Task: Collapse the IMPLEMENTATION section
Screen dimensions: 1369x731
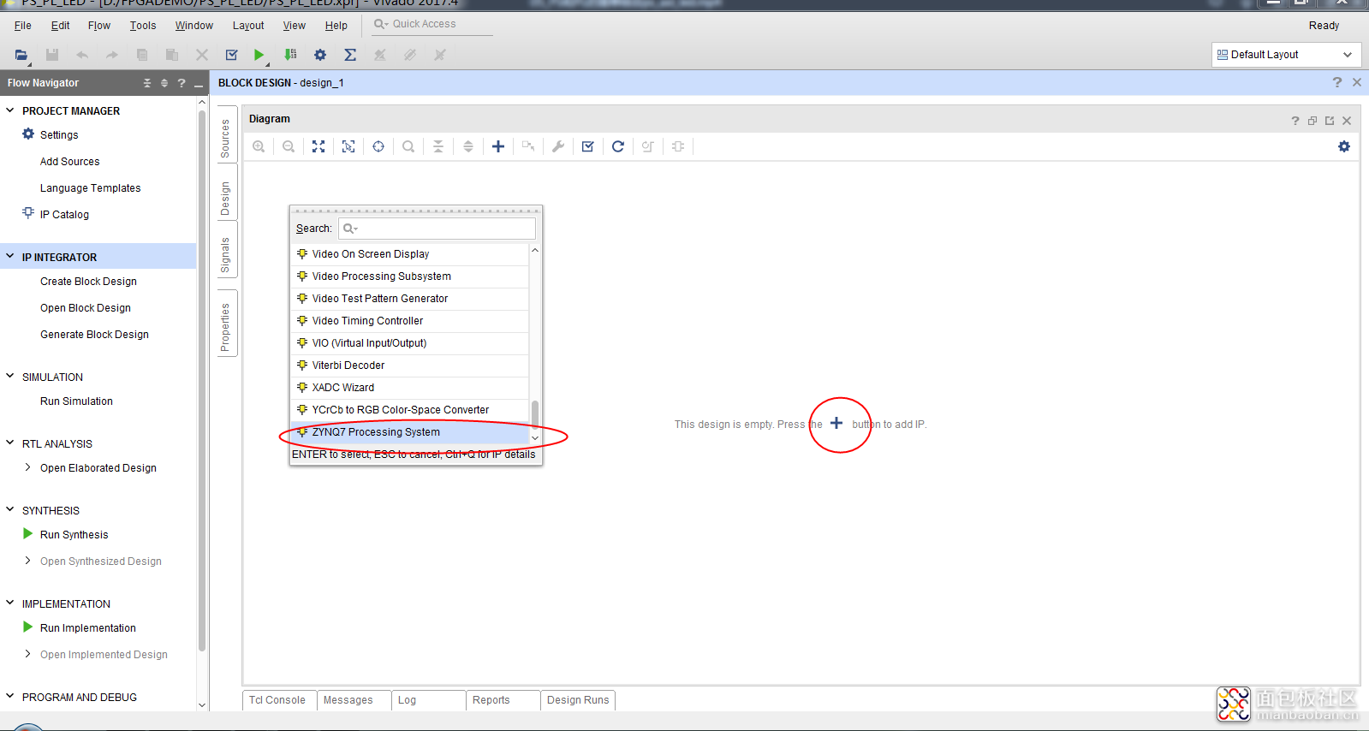Action: coord(10,603)
